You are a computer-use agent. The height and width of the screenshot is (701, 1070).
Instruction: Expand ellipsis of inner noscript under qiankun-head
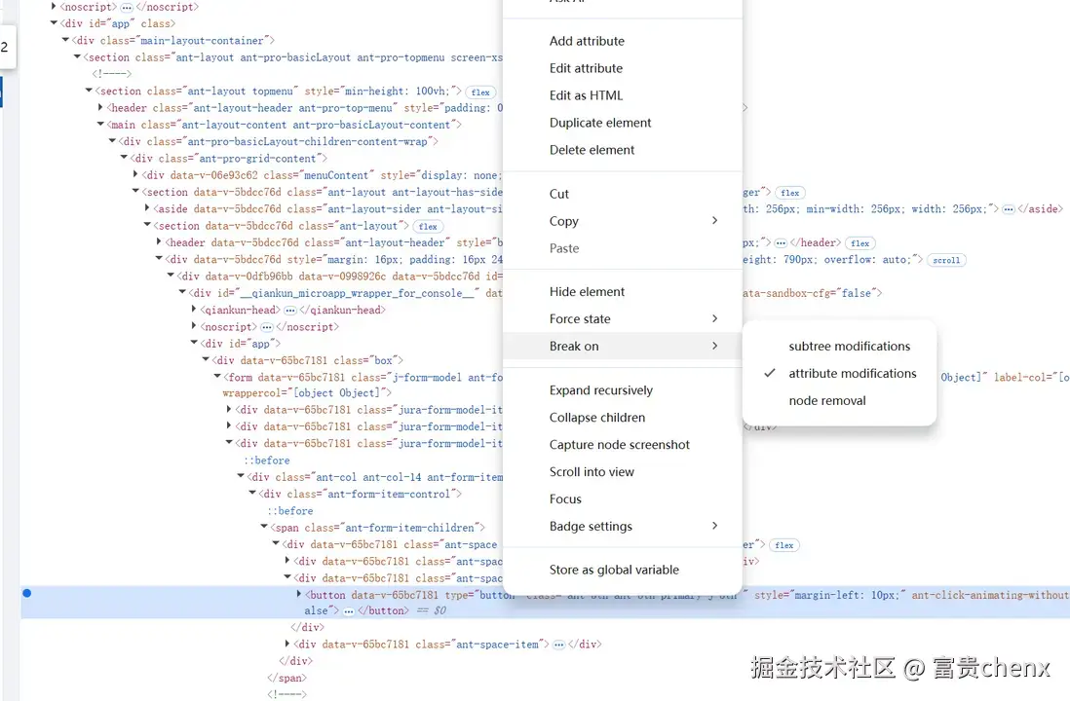point(267,327)
